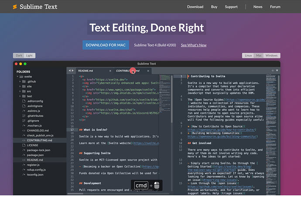Viewport: 301px width, 197px height.
Task: Click the .gitattributes file icon
Action: [x=24, y=116]
